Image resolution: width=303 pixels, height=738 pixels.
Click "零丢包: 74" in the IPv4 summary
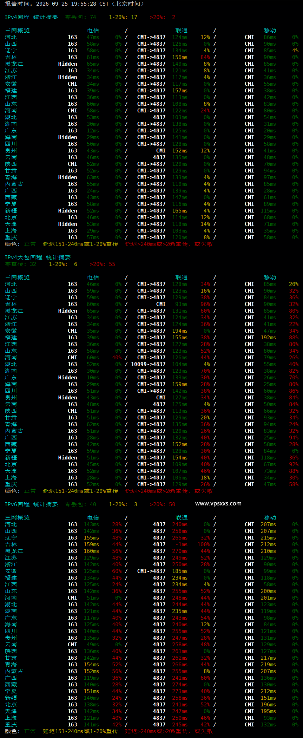click(x=80, y=17)
